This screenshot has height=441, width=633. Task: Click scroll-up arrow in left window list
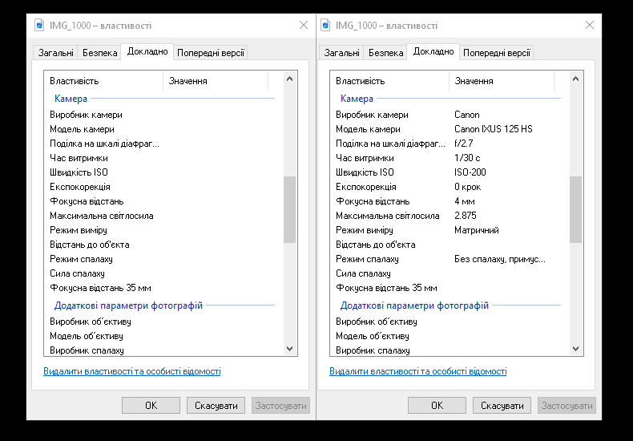[x=289, y=79]
